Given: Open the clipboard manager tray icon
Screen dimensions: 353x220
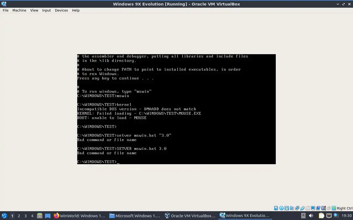Looking at the screenshot, I should (322, 216).
